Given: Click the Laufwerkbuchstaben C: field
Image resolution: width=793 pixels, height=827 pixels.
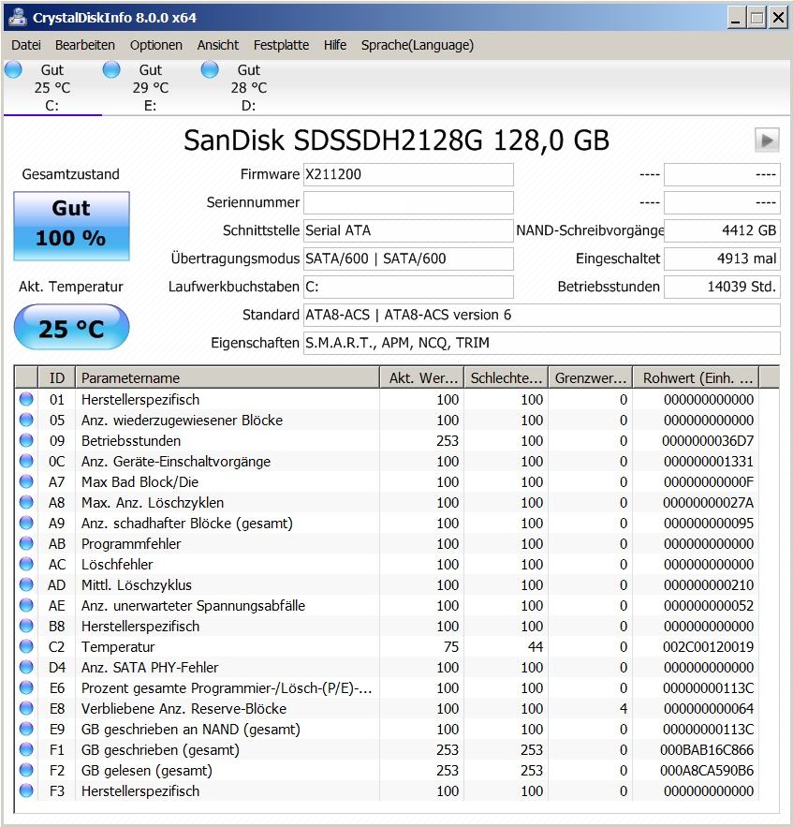Looking at the screenshot, I should 408,287.
